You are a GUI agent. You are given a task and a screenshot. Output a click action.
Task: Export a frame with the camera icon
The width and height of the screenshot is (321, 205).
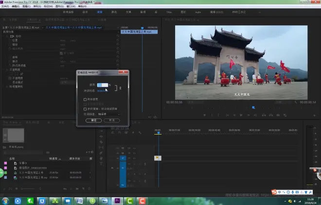point(278,115)
